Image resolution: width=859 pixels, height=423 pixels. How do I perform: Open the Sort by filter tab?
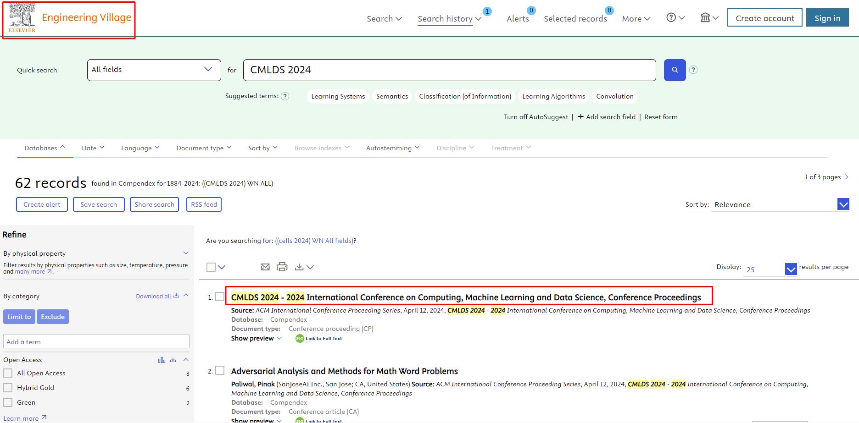[263, 148]
